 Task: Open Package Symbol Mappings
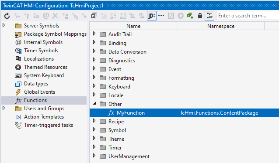[55, 34]
